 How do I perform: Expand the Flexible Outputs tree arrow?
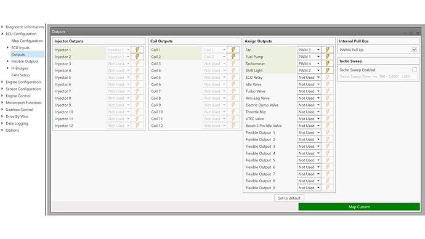pyautogui.click(x=7, y=61)
